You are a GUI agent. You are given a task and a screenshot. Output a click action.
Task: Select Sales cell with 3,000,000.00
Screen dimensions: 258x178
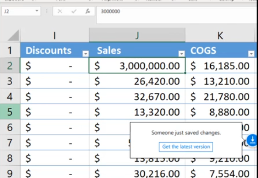point(137,65)
